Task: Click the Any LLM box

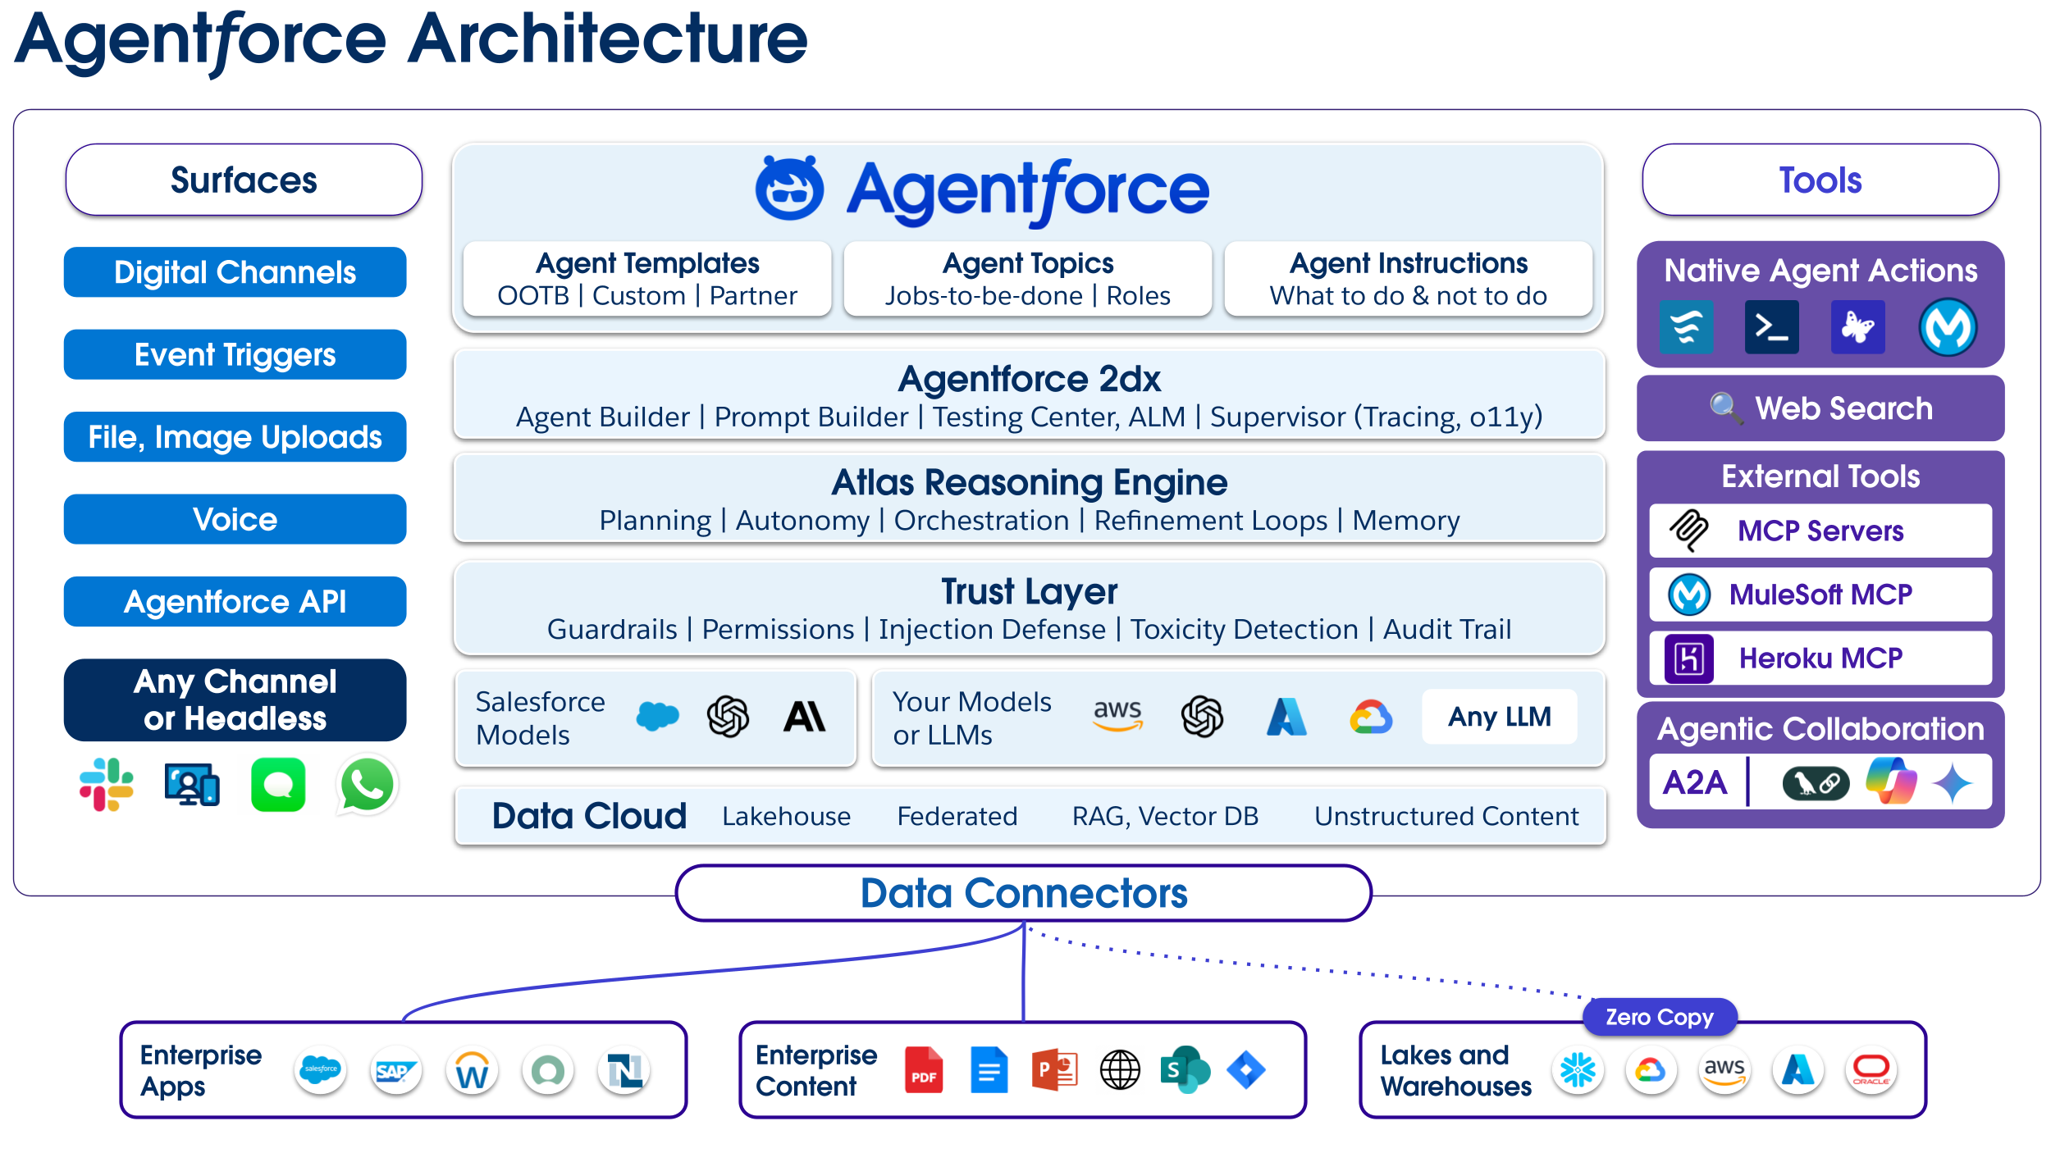Action: [1499, 717]
